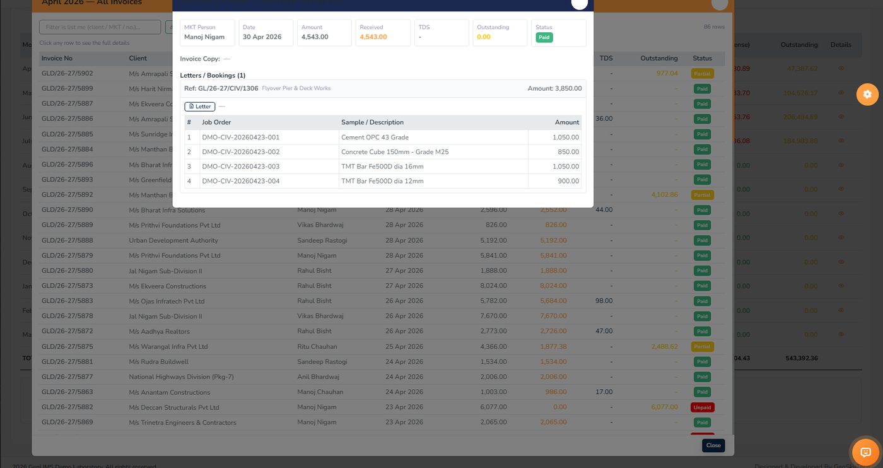This screenshot has width=883, height=468.
Task: Open invoice GLD/26-27/5879 row
Action: pos(382,255)
